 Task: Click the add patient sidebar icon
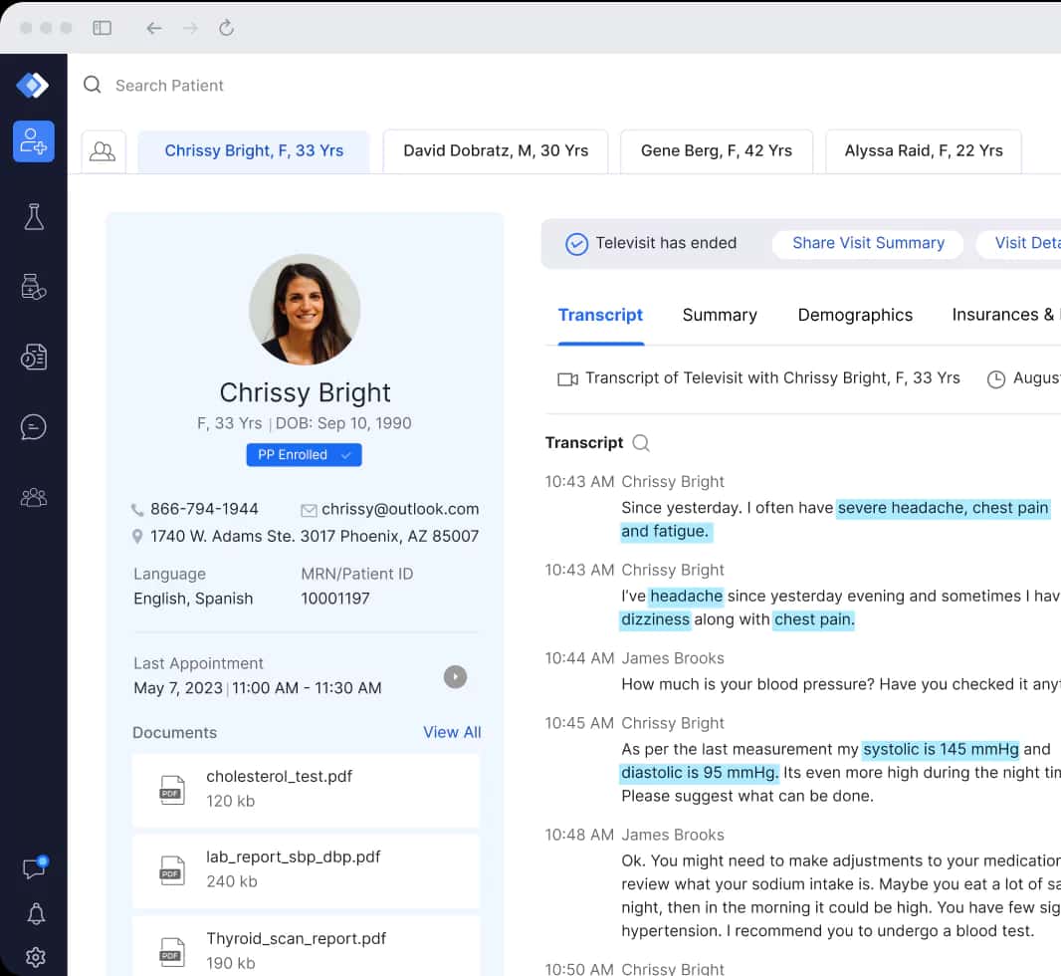point(34,141)
